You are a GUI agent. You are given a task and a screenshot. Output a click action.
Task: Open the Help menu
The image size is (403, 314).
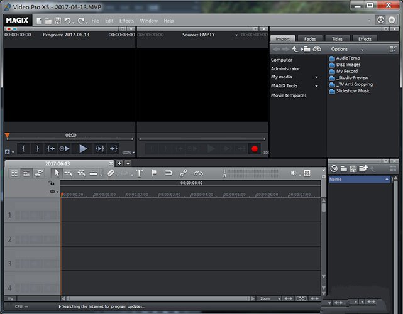[x=168, y=21]
